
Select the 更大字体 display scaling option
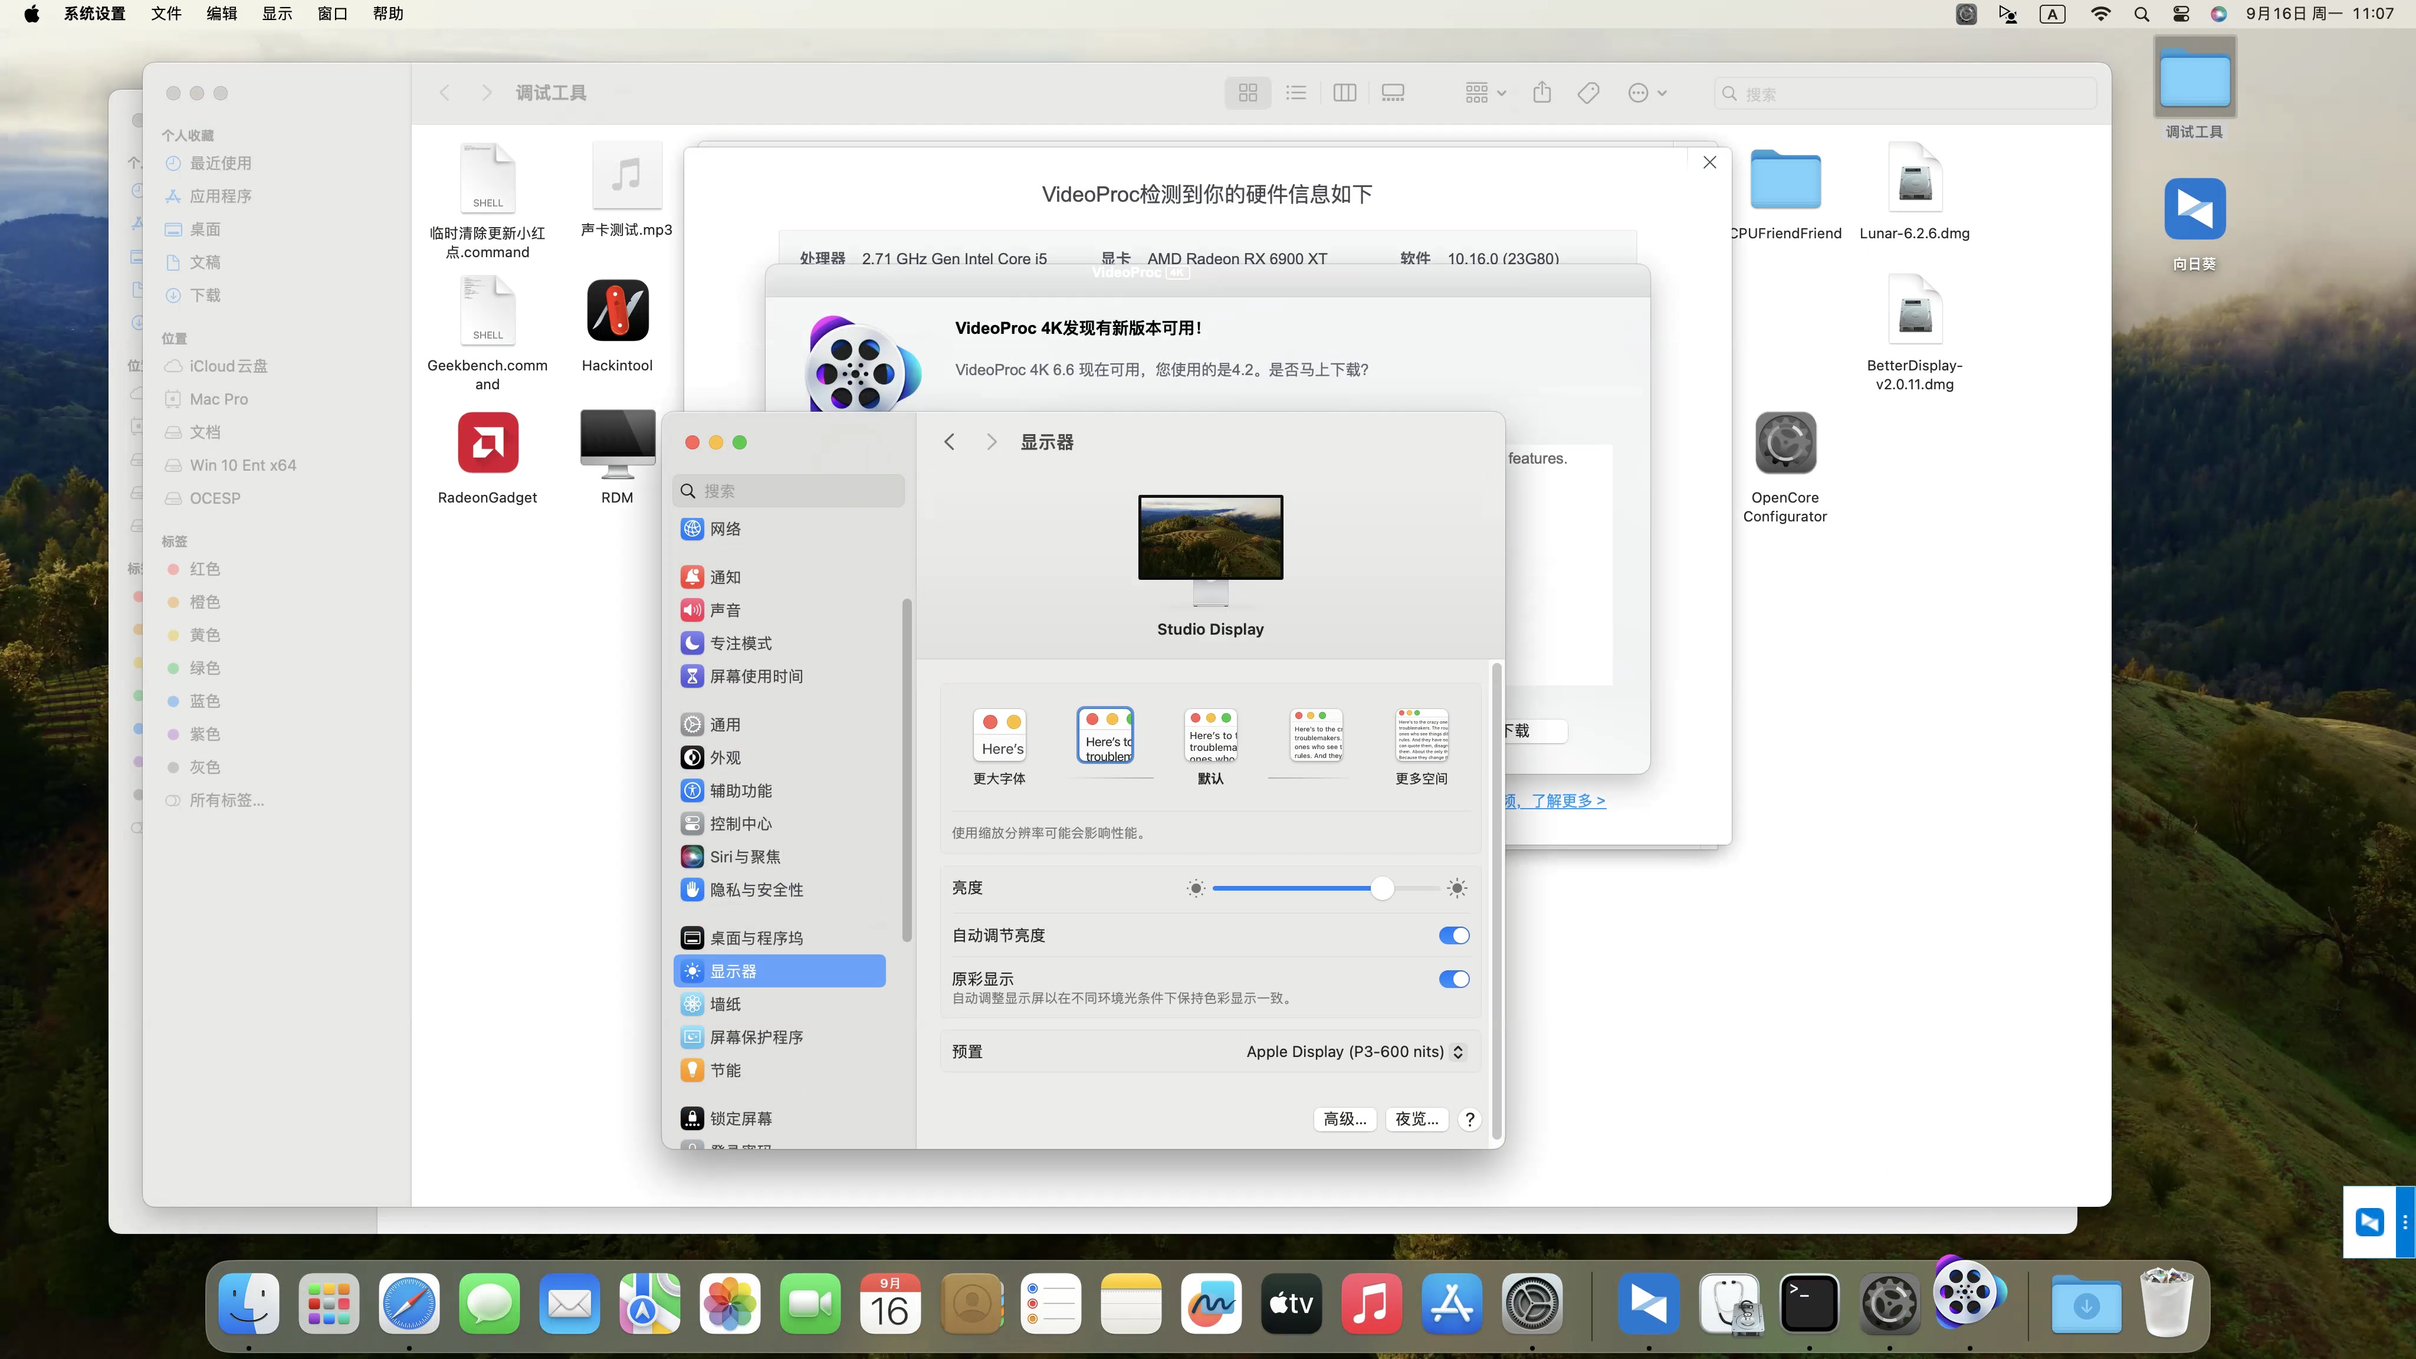[999, 736]
